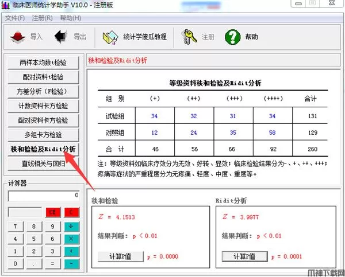This screenshot has height=277, width=345.
Task: Click the 注册 keys icon in toolbar
Action: 190,37
